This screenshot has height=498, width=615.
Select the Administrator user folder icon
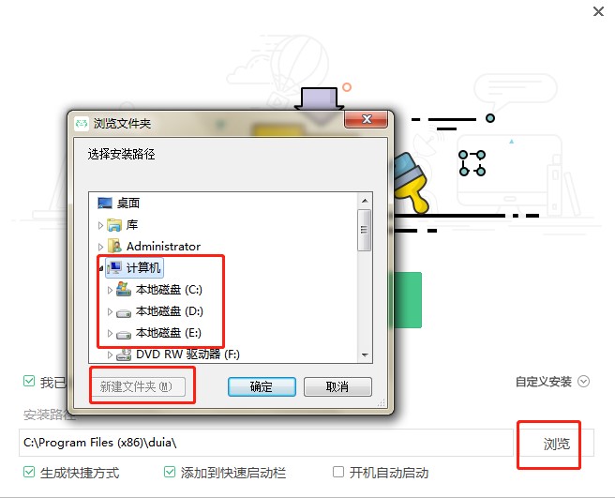coord(114,247)
